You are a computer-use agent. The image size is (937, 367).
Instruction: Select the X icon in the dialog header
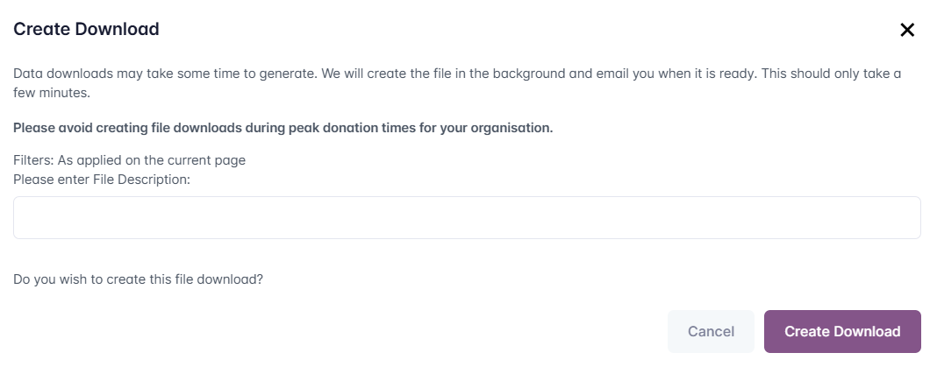[907, 30]
